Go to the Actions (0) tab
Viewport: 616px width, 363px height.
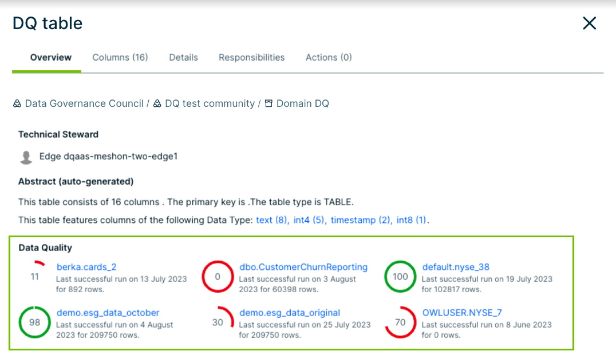pyautogui.click(x=329, y=57)
